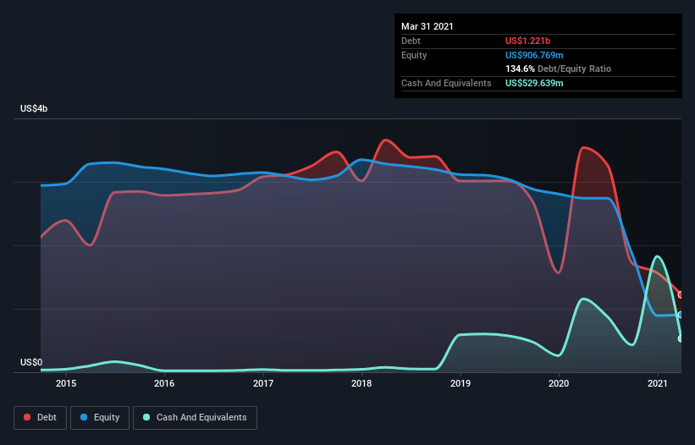
Task: Click the Equity row label in tooltip
Action: tap(414, 55)
